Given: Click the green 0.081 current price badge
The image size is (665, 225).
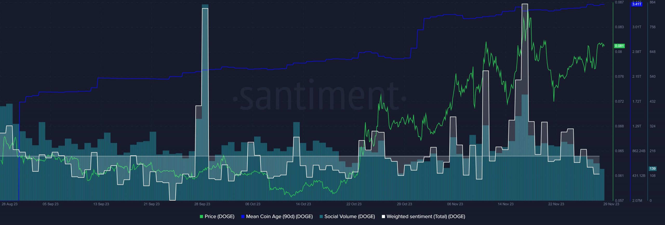Looking at the screenshot, I should pos(619,46).
